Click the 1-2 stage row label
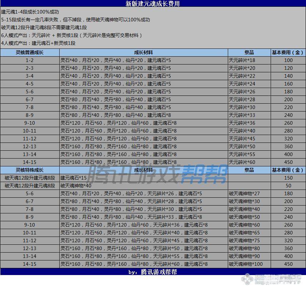The width and height of the screenshot is (306, 290). pos(30,60)
